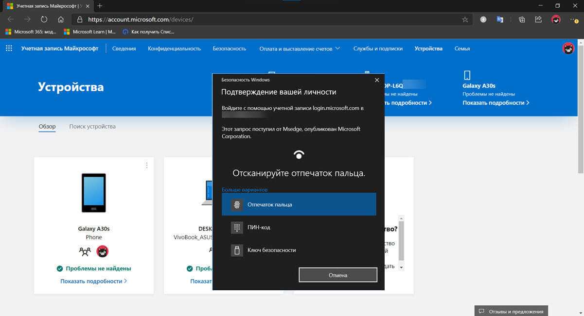Screen dimensions: 584x316
Task: Expand Оплата и выставление счетов dropdown
Action: click(x=300, y=49)
